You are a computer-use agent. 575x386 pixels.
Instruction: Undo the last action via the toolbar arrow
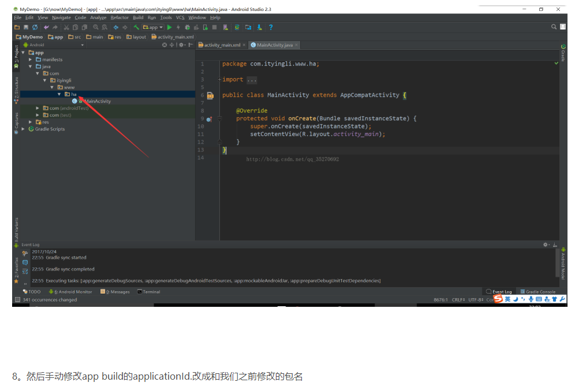(x=46, y=27)
